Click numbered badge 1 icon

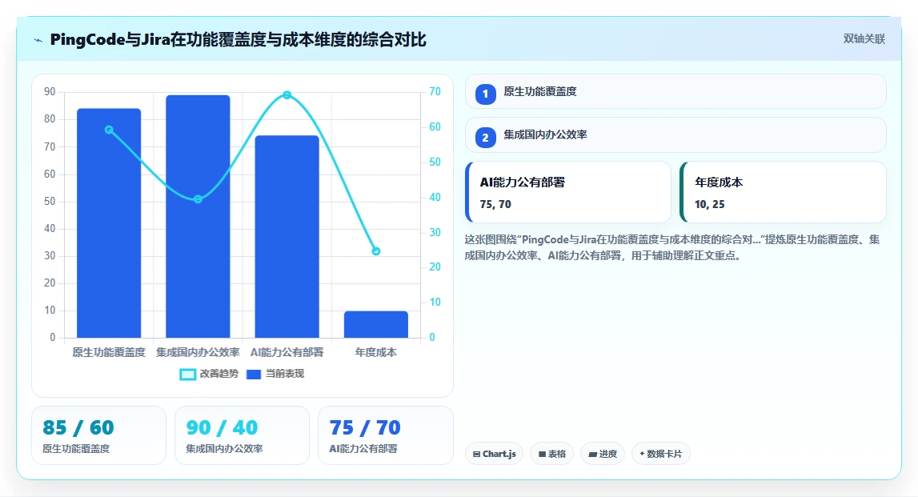pyautogui.click(x=485, y=94)
